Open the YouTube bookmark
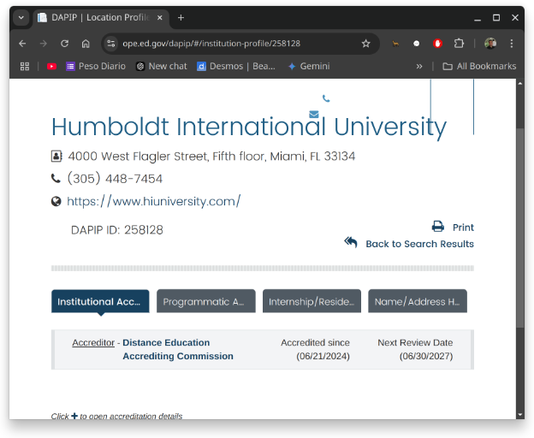The height and width of the screenshot is (438, 534). coord(51,67)
